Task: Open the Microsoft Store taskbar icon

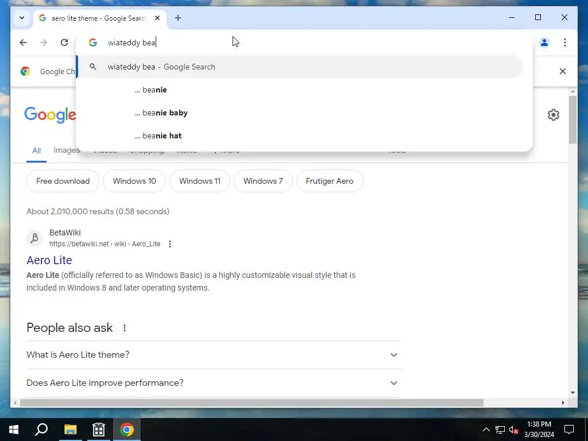Action: (x=99, y=430)
